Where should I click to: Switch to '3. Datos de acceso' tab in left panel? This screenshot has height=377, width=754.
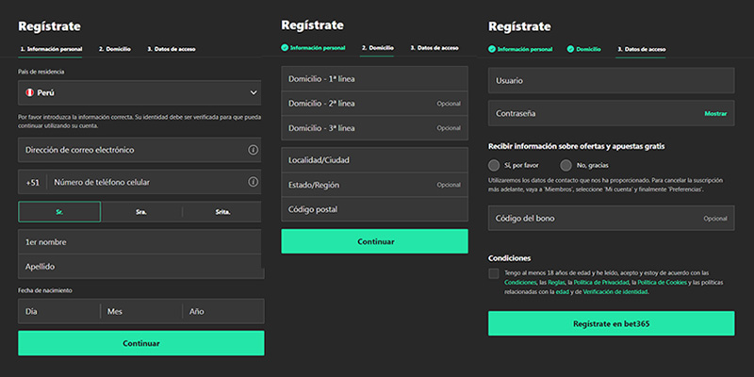(172, 49)
